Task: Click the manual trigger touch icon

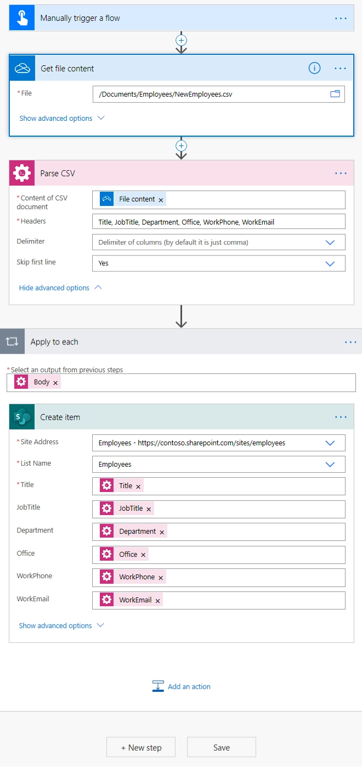Action: coord(22,18)
